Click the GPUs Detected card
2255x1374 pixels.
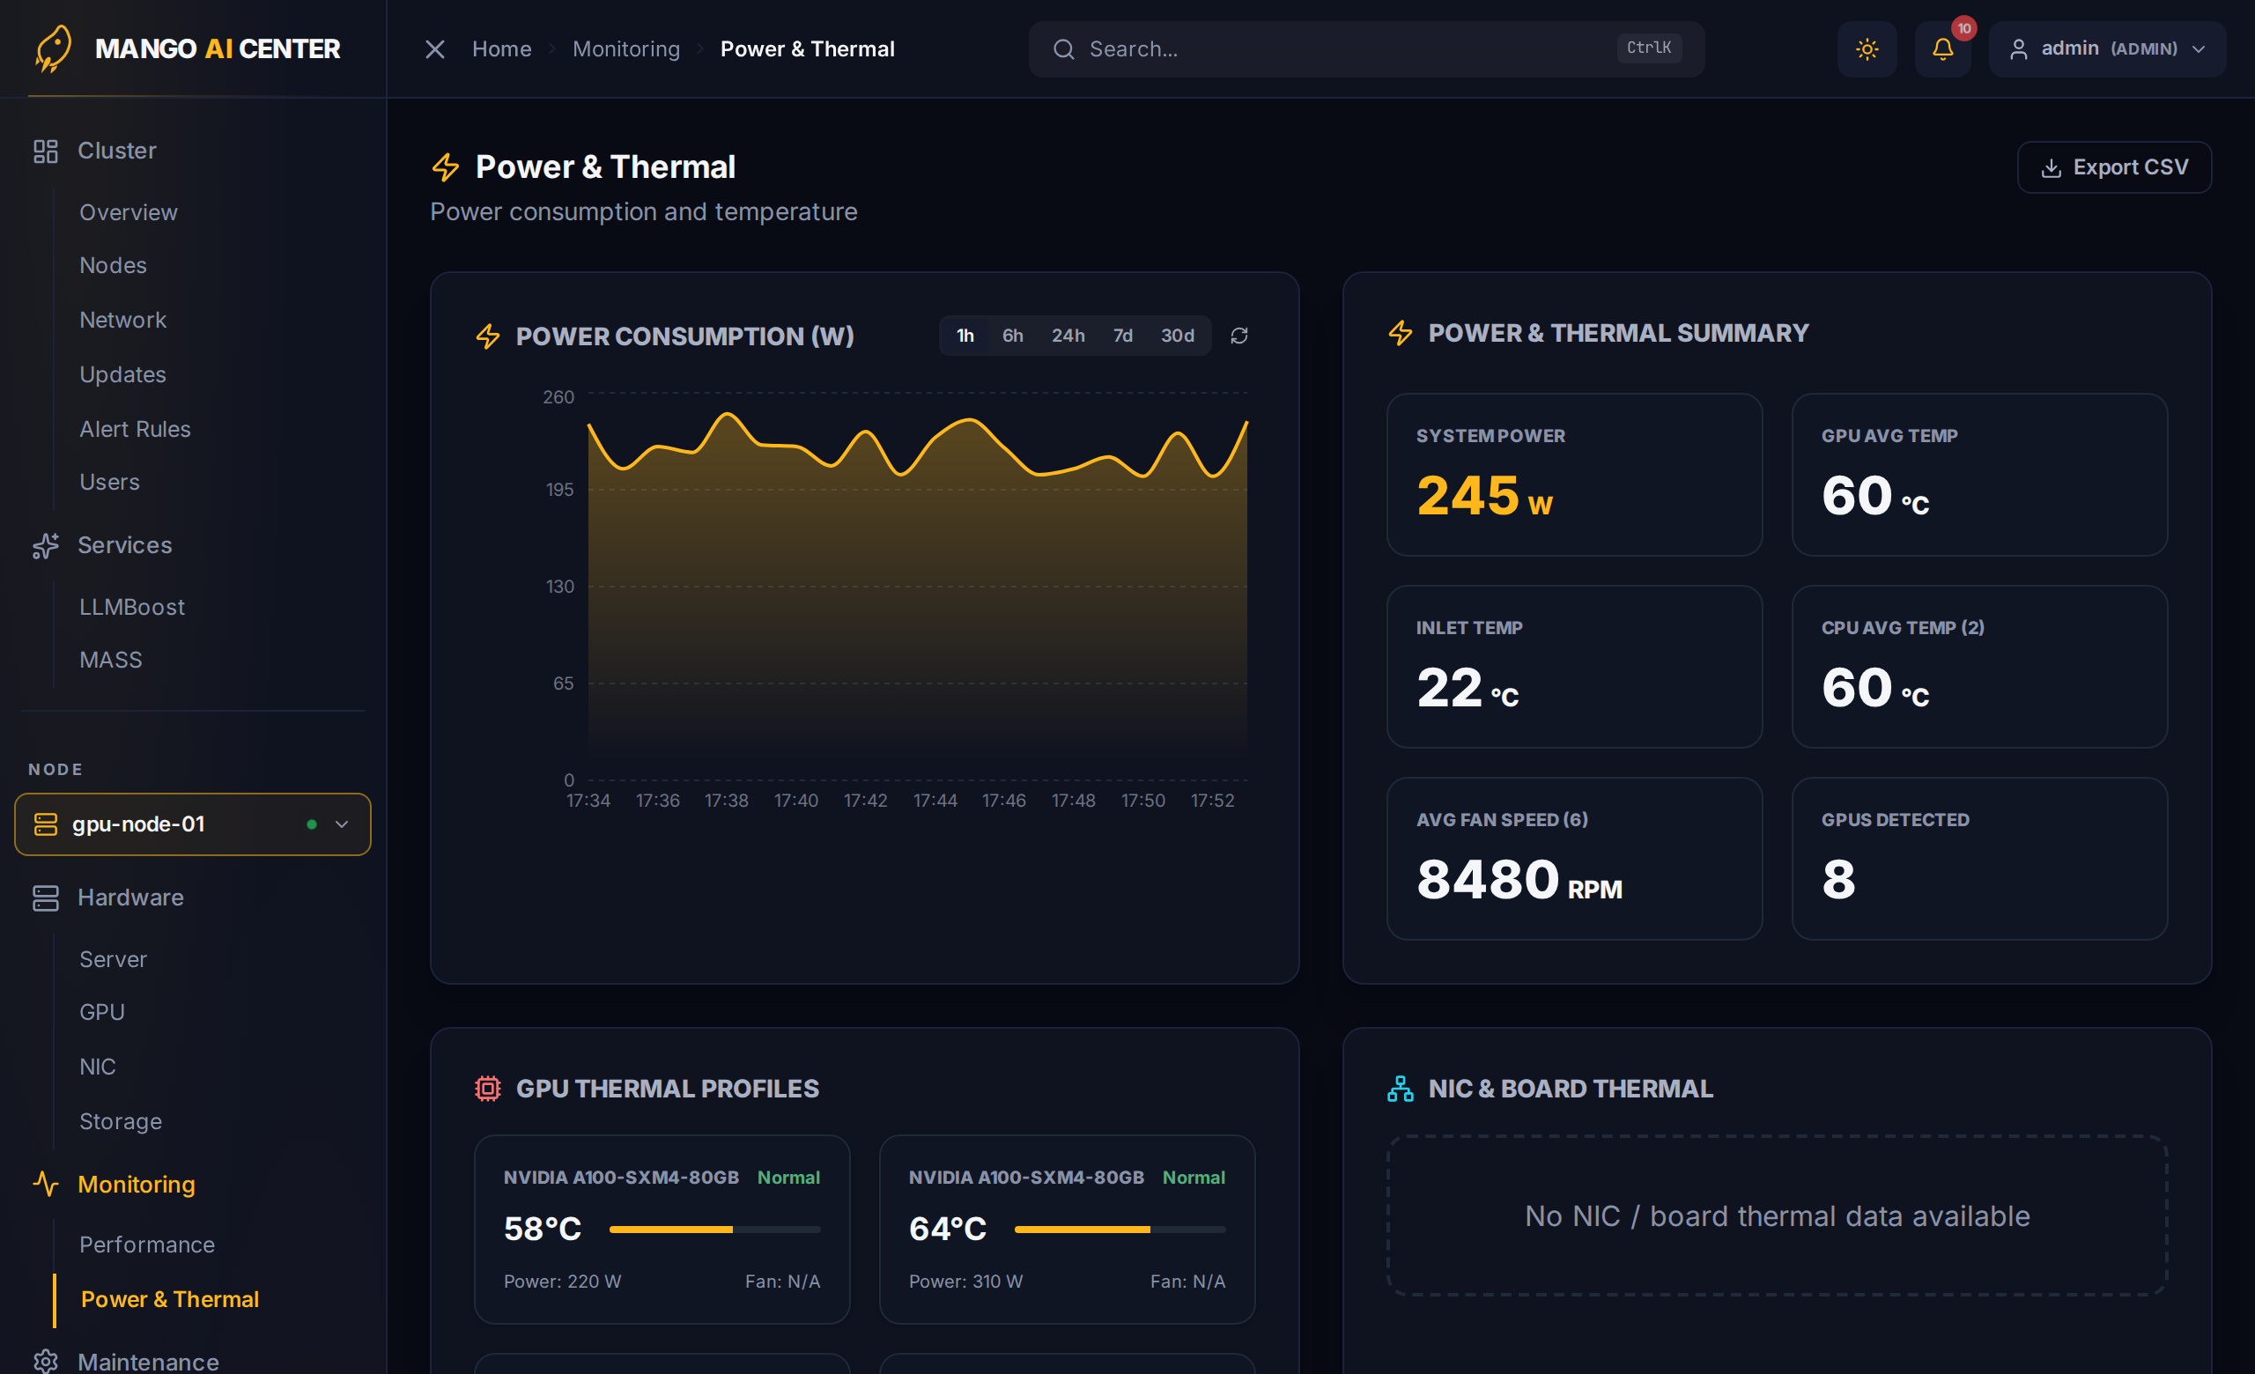(1979, 859)
